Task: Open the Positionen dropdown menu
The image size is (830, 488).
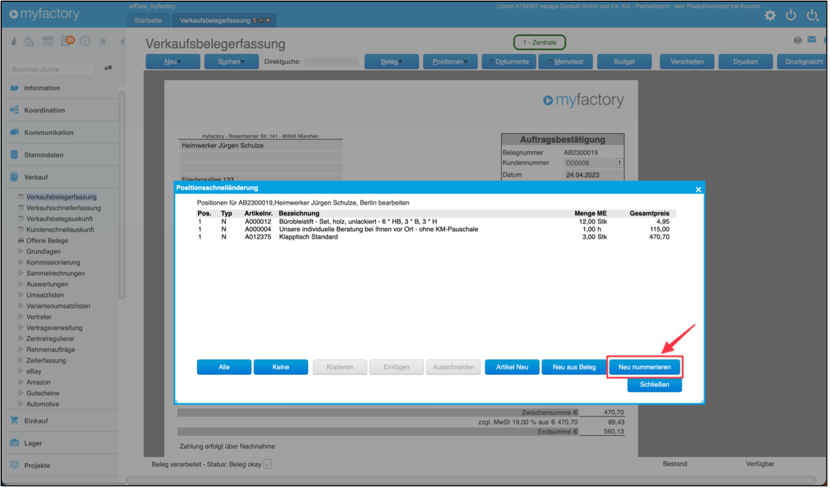Action: (450, 62)
